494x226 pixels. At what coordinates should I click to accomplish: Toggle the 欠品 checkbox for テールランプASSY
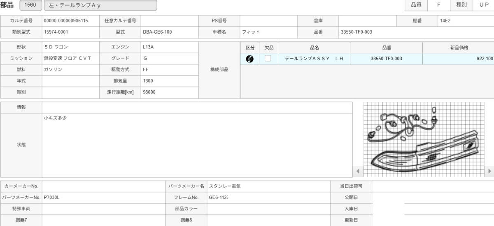click(268, 58)
